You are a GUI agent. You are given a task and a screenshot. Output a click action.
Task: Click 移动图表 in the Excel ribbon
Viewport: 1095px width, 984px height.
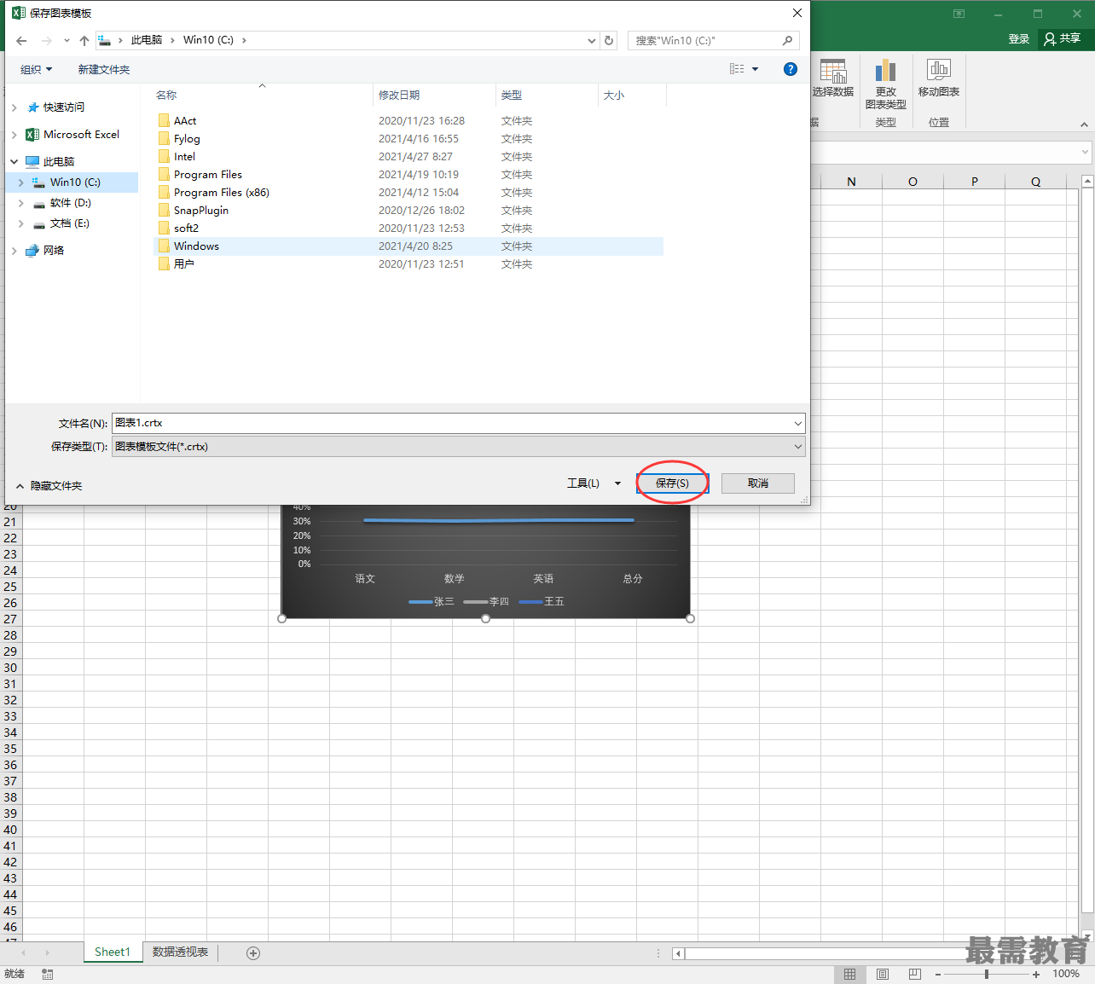[x=939, y=78]
